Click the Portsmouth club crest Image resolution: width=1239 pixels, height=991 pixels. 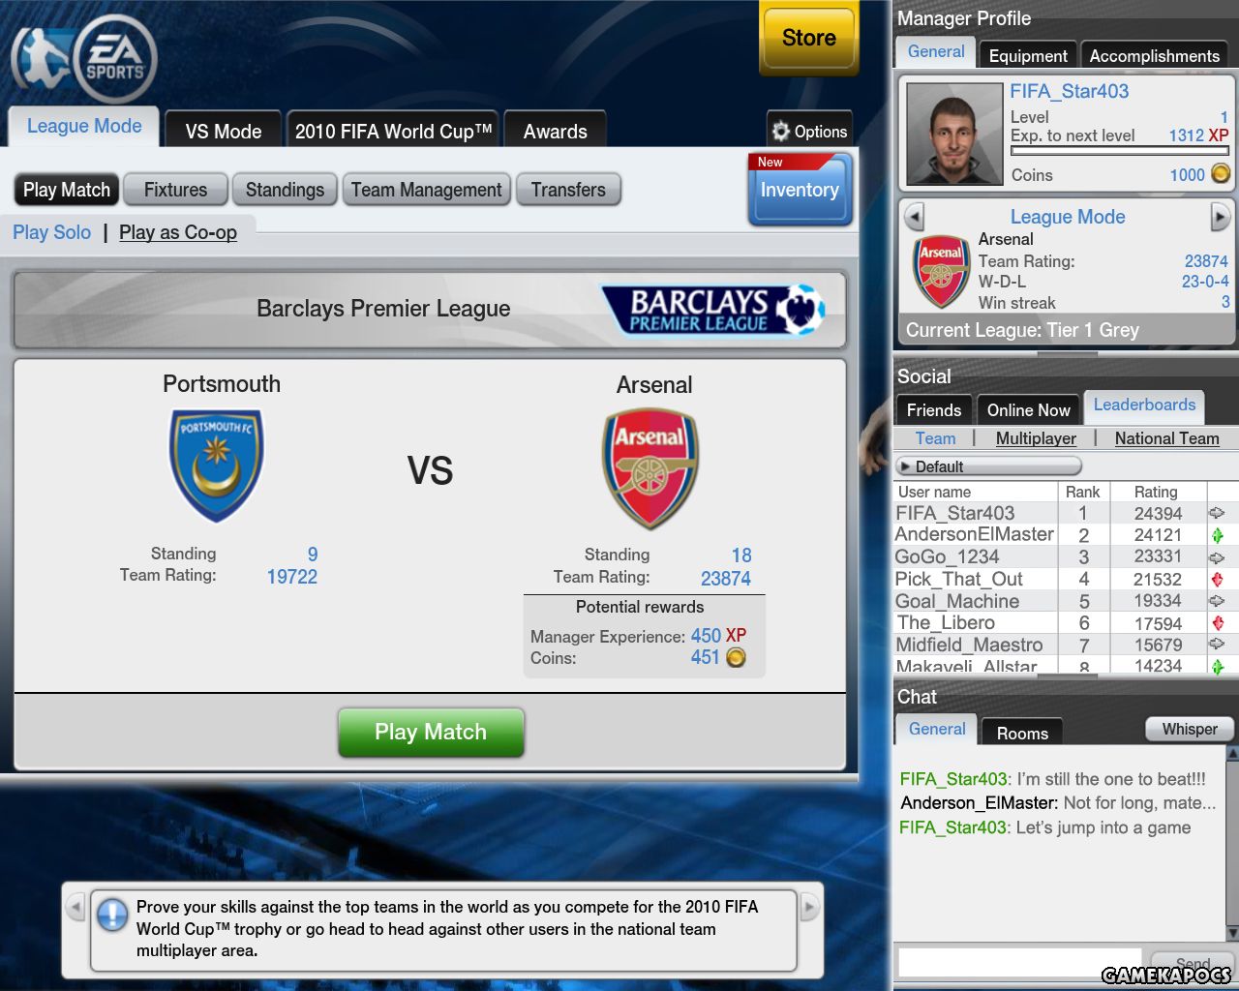pyautogui.click(x=217, y=465)
